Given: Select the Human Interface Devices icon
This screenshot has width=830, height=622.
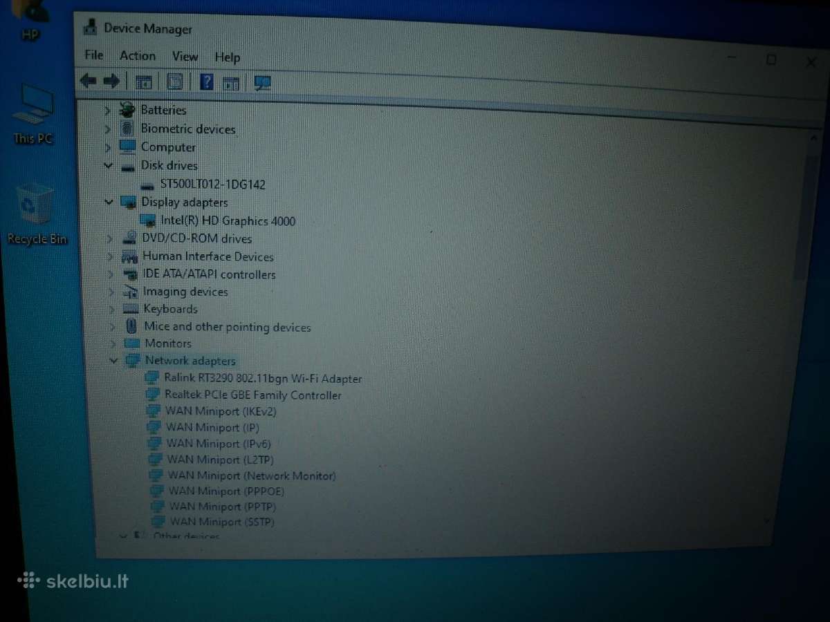Looking at the screenshot, I should (129, 256).
